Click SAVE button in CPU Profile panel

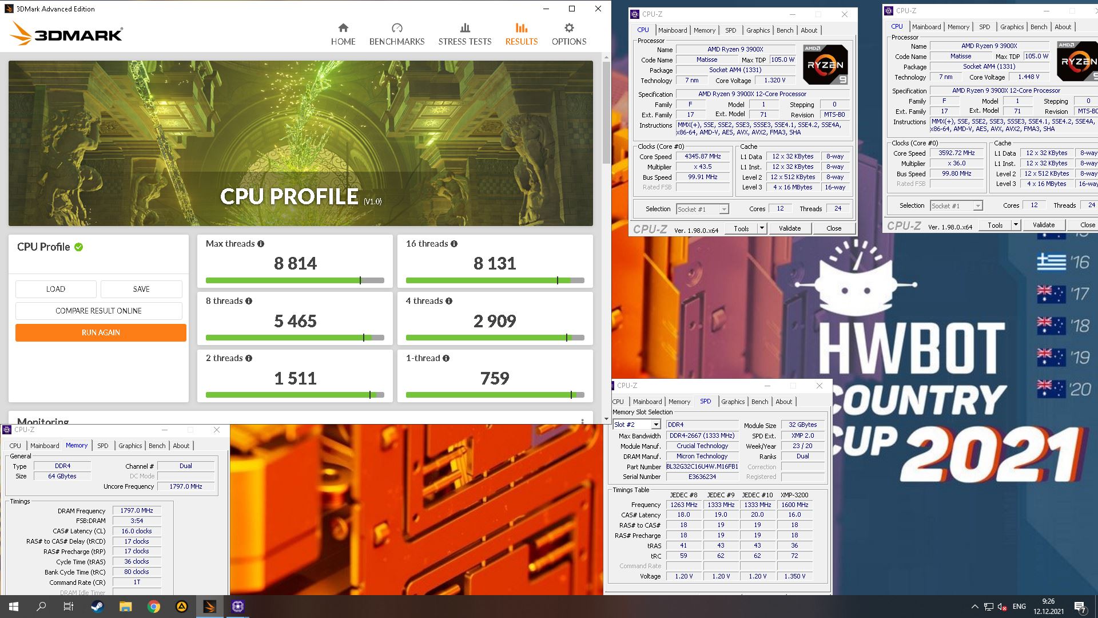141,289
